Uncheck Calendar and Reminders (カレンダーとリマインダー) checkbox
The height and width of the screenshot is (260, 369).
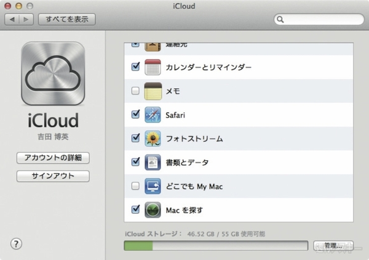(x=135, y=67)
